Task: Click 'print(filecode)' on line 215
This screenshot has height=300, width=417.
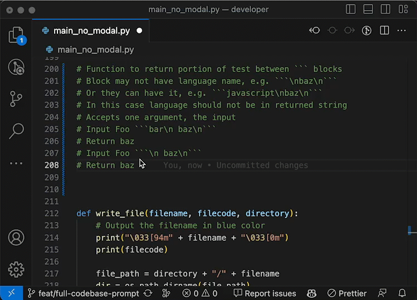Action: point(132,249)
